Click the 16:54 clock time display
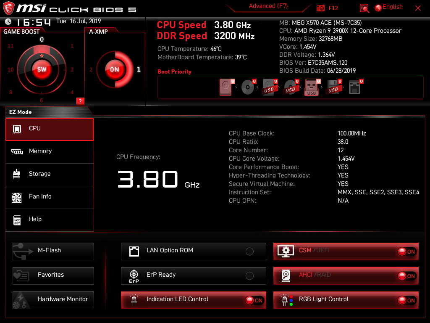This screenshot has height=323, width=430. click(x=34, y=22)
